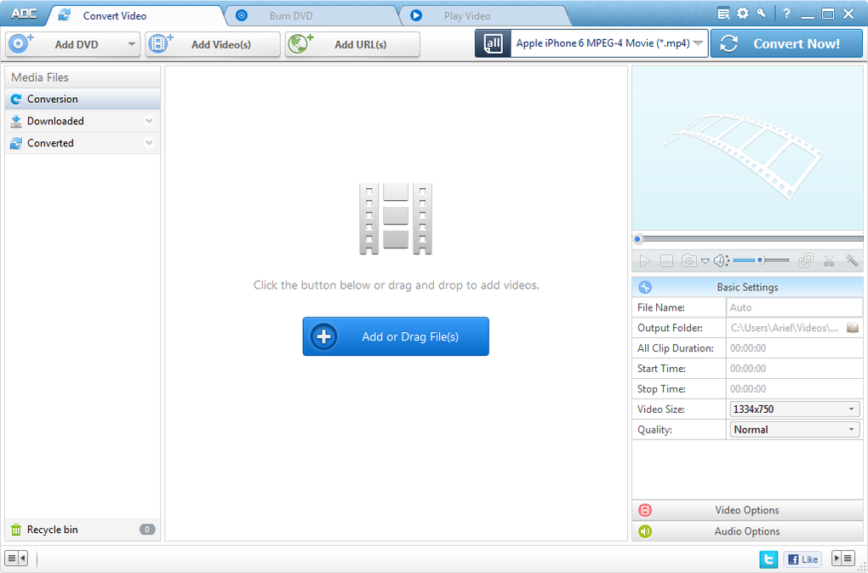Click the preview seek slider handle
868x573 pixels.
pos(637,239)
